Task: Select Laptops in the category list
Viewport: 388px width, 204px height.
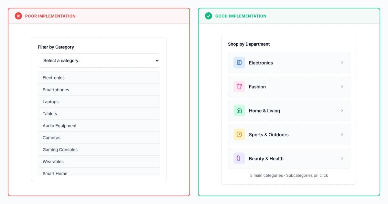Action: tap(99, 102)
